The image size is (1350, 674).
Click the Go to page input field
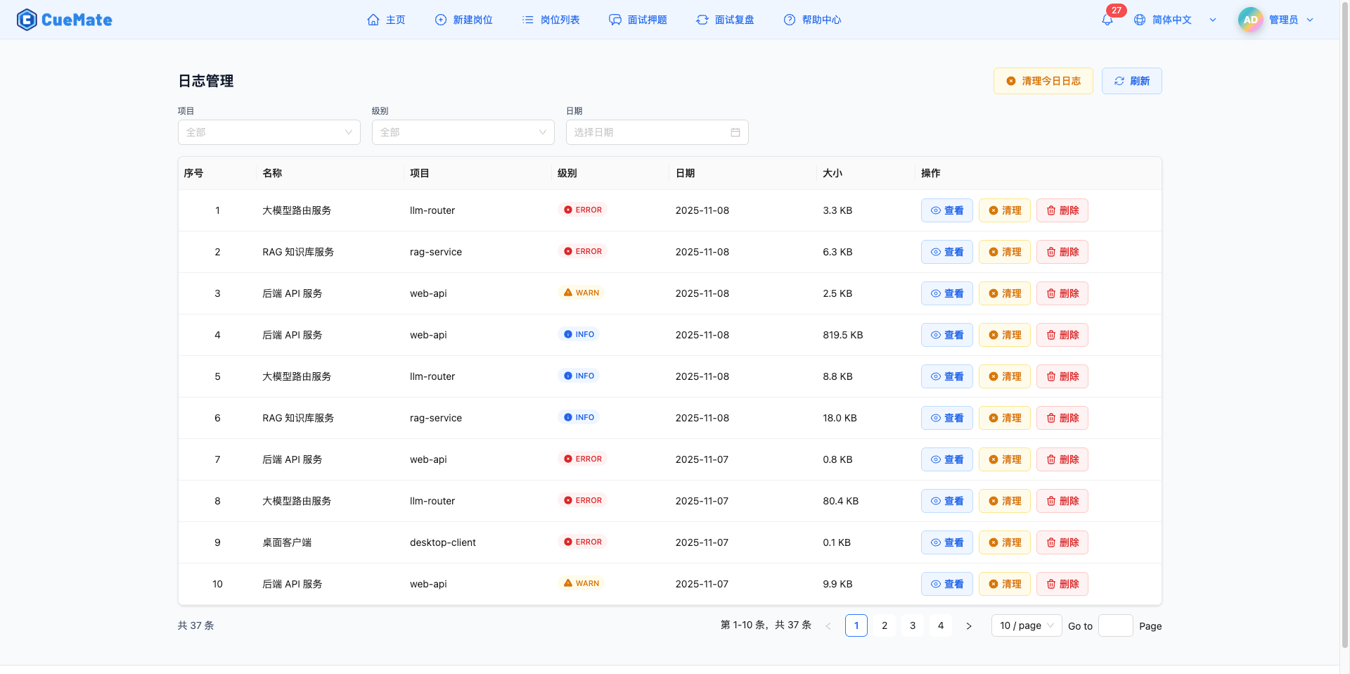pyautogui.click(x=1115, y=625)
